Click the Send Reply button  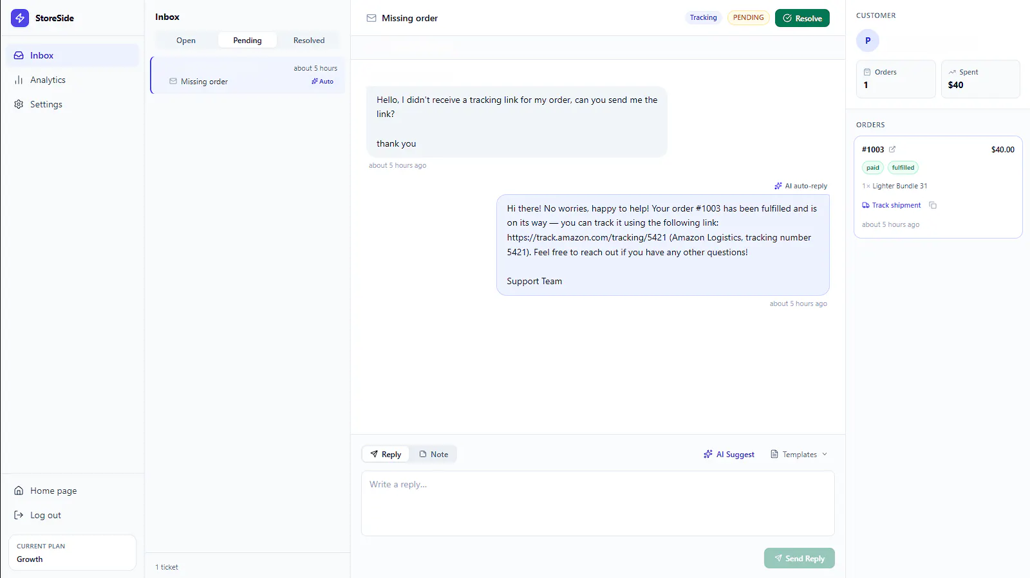pos(800,558)
